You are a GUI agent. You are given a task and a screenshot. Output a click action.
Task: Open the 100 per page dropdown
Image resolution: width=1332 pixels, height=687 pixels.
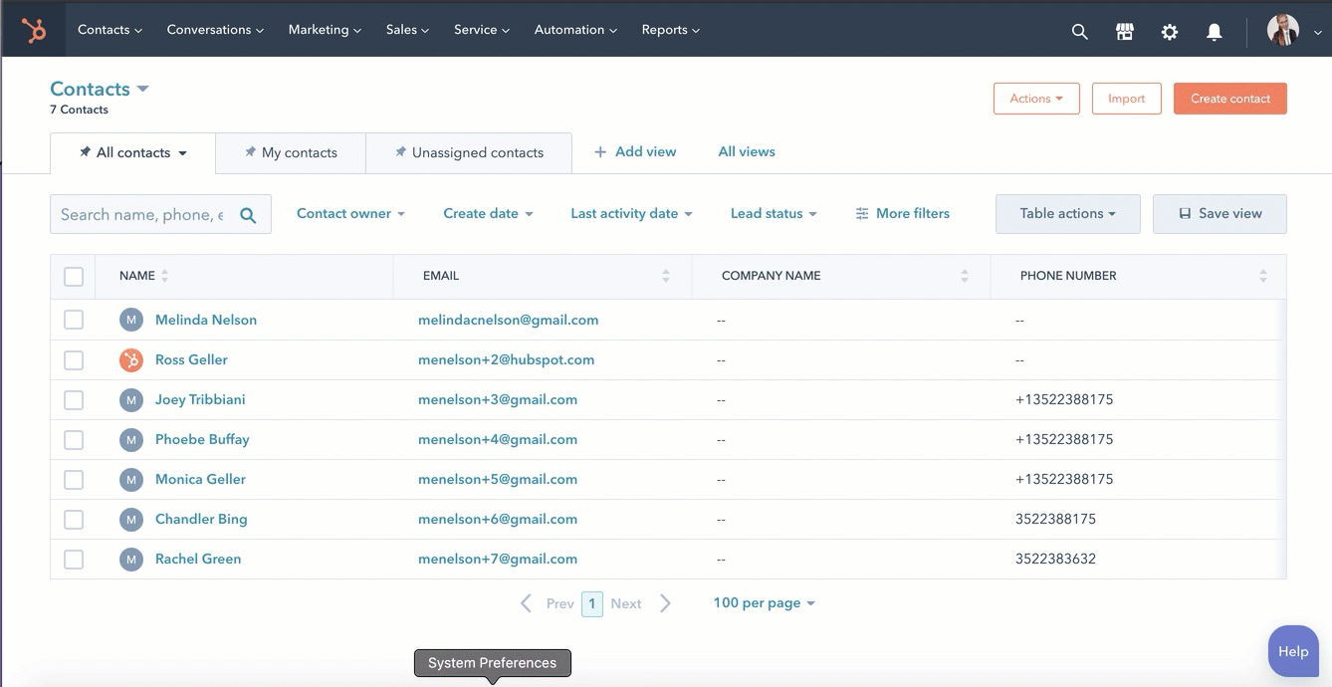(x=764, y=603)
